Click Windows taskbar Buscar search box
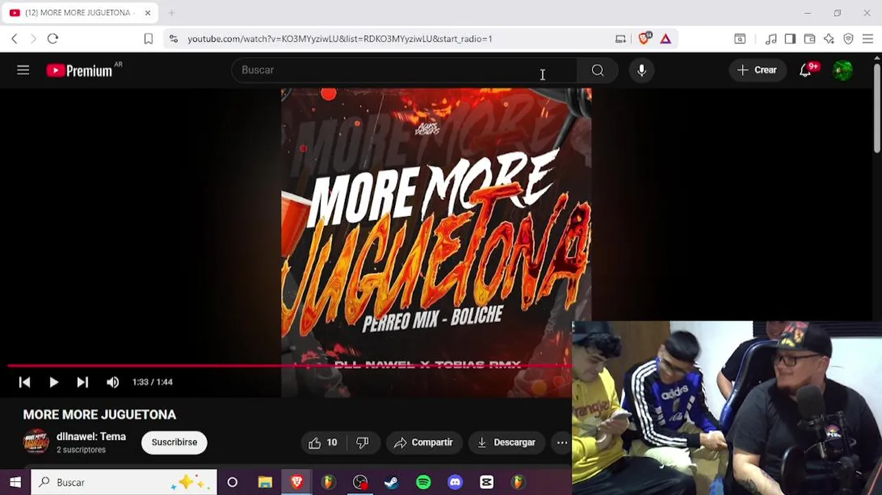The width and height of the screenshot is (882, 495). (124, 483)
